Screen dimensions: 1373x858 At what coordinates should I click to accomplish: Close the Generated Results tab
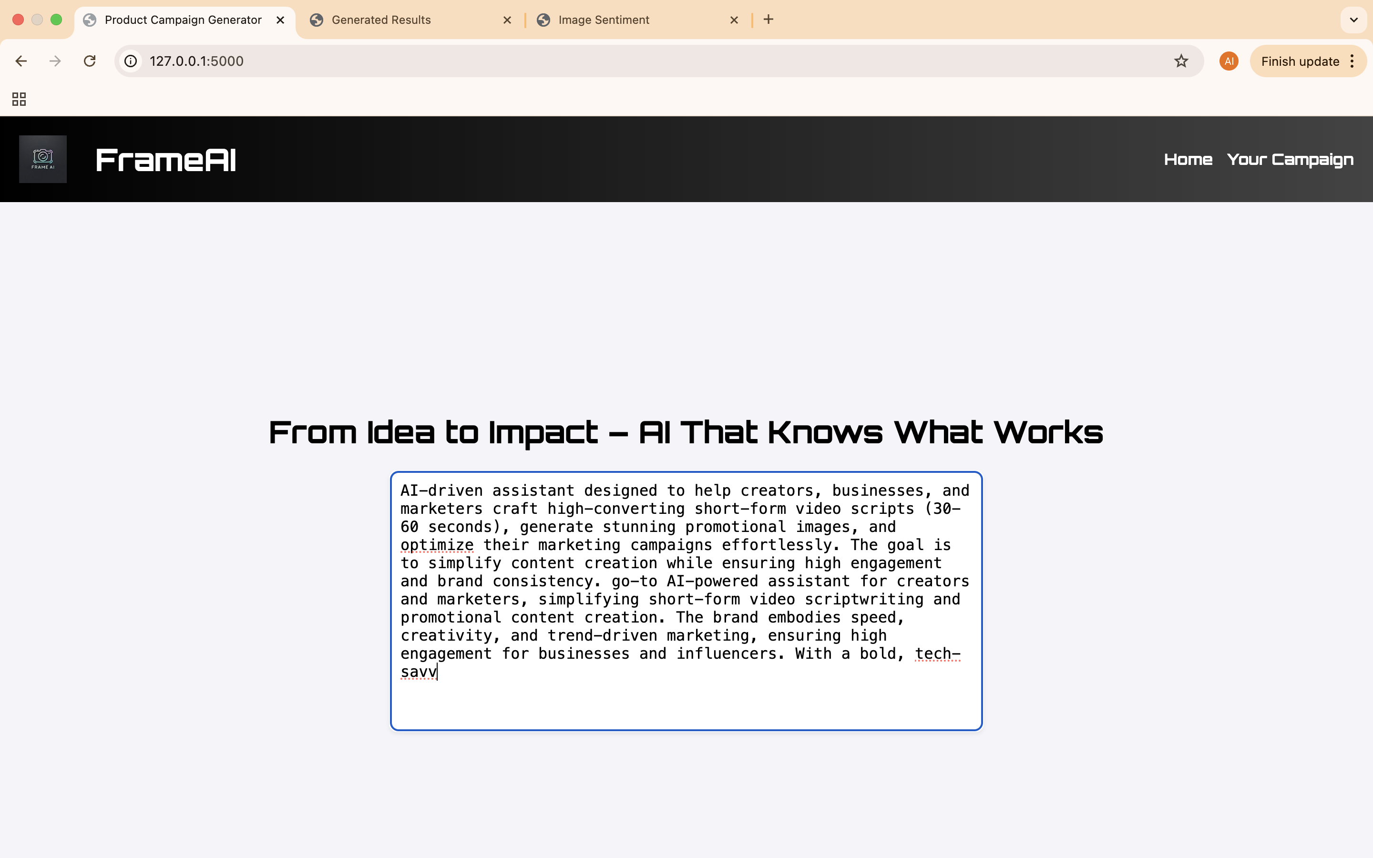[507, 20]
